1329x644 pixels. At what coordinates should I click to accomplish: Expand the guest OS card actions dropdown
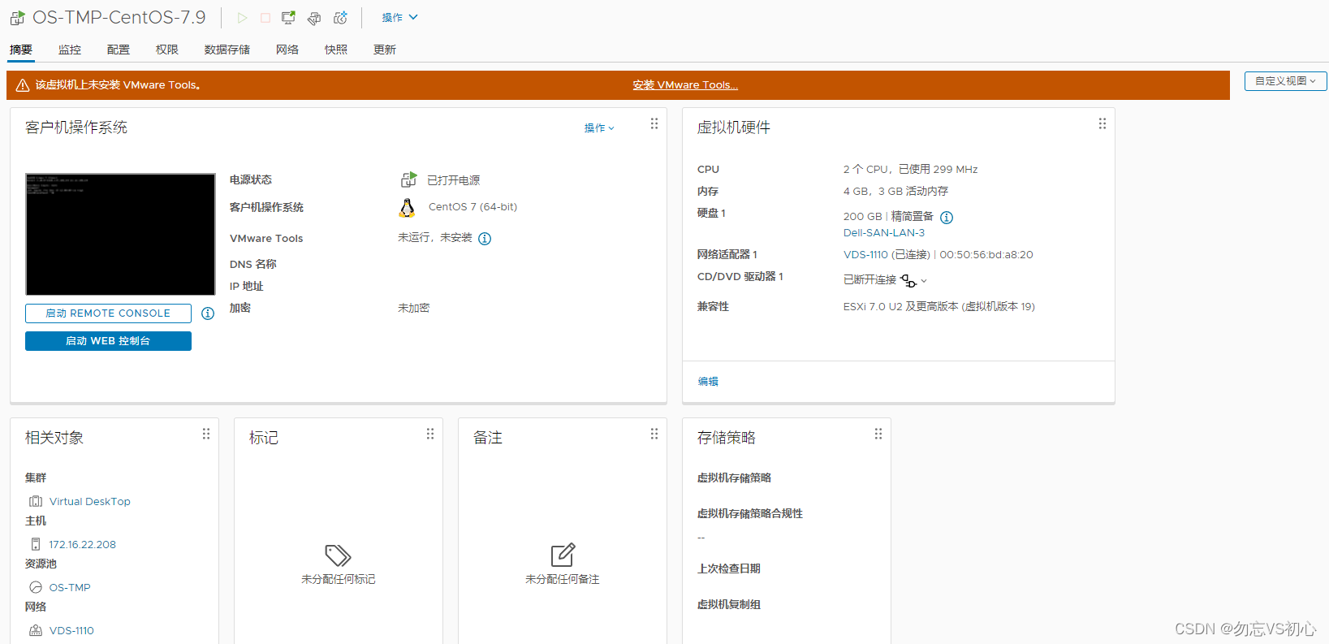click(x=599, y=128)
